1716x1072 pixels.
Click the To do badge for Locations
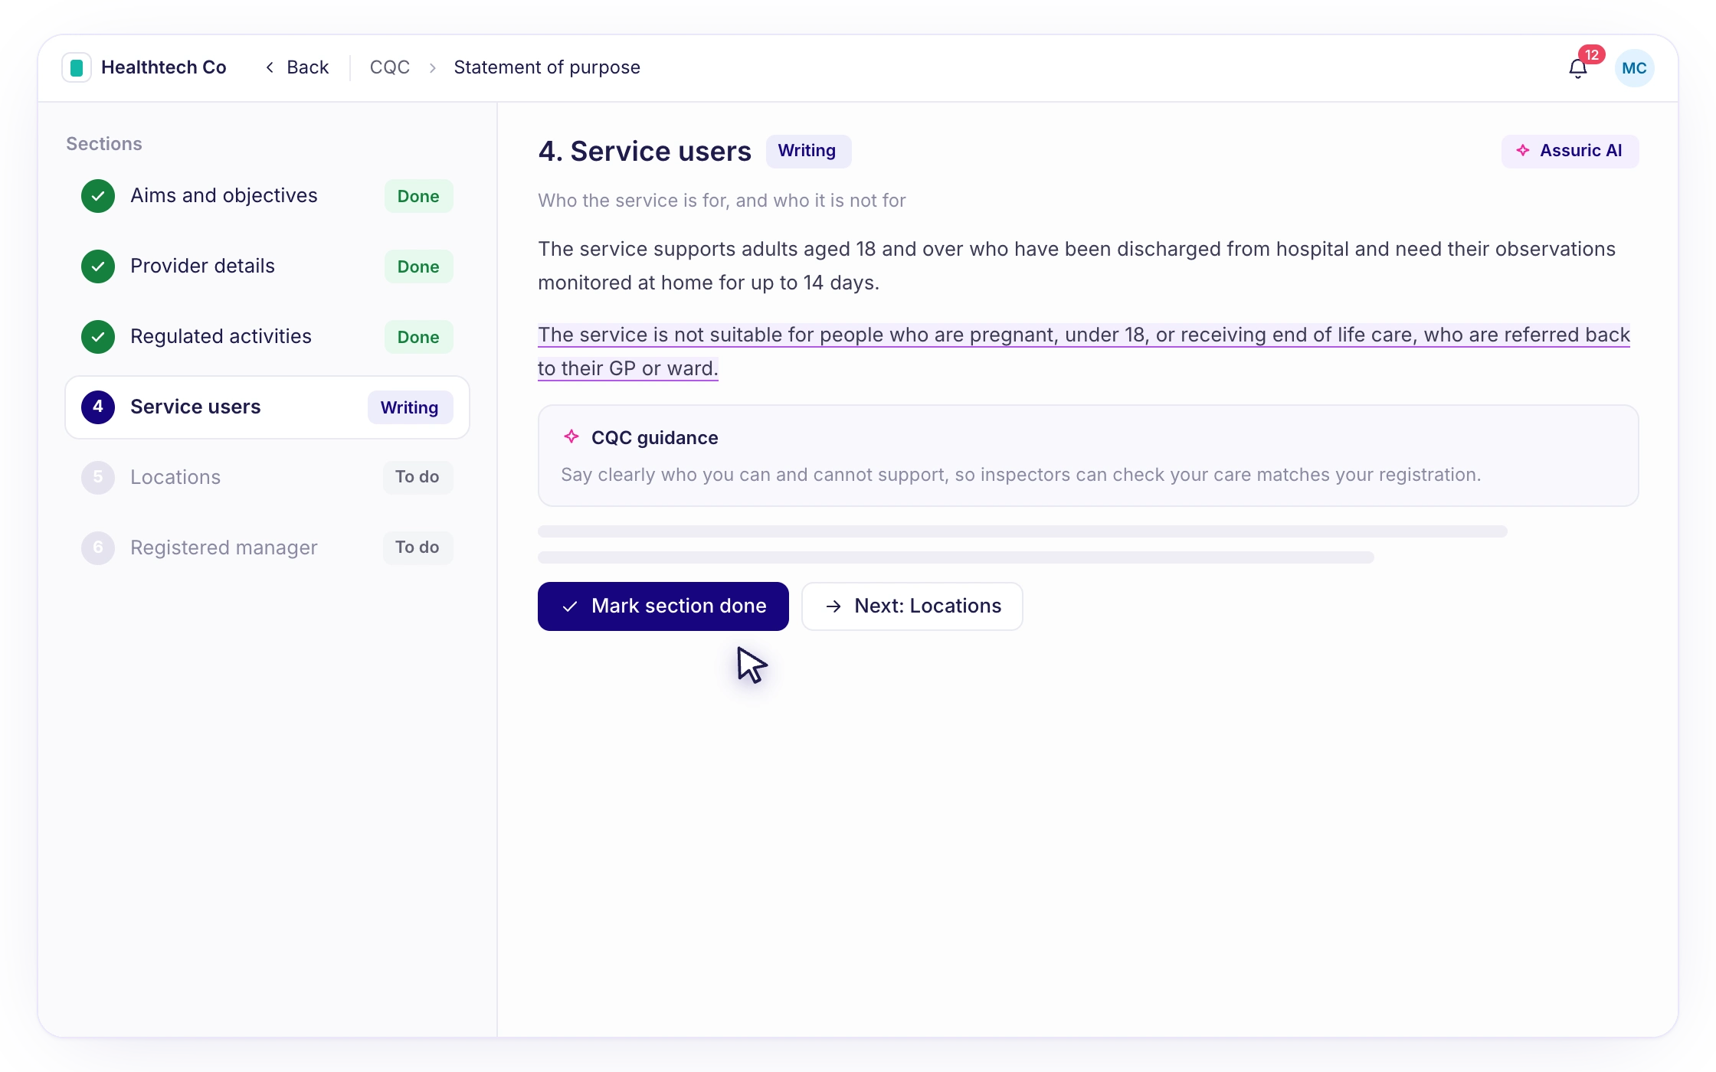click(418, 477)
